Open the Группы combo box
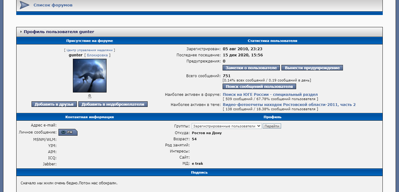The image size is (399, 192). tap(227, 126)
